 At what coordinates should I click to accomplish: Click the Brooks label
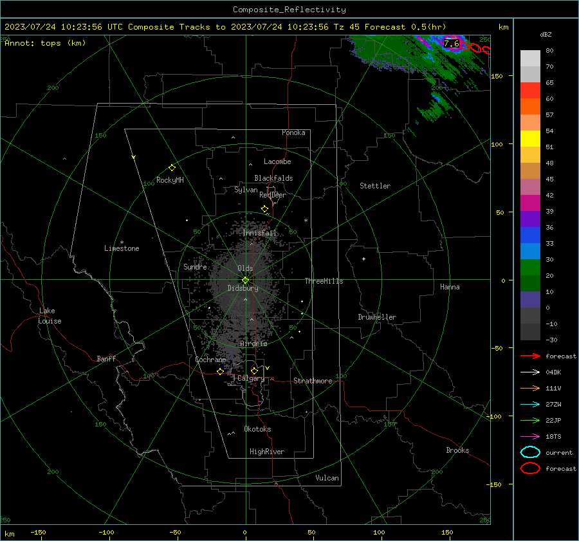457,450
